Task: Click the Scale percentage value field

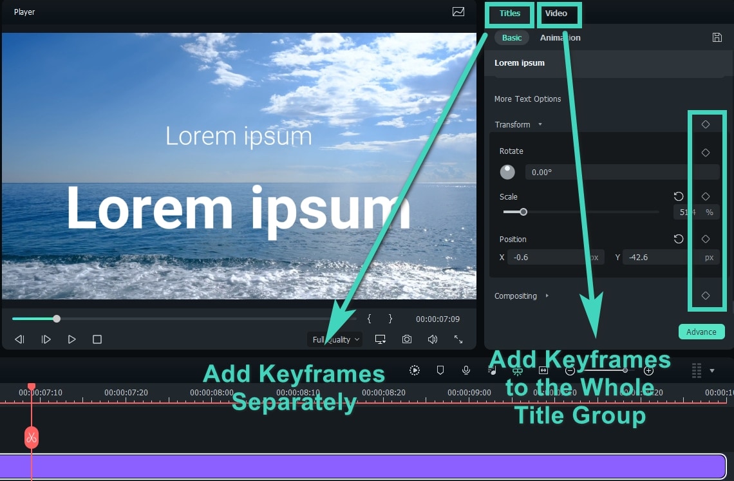Action: [x=696, y=212]
